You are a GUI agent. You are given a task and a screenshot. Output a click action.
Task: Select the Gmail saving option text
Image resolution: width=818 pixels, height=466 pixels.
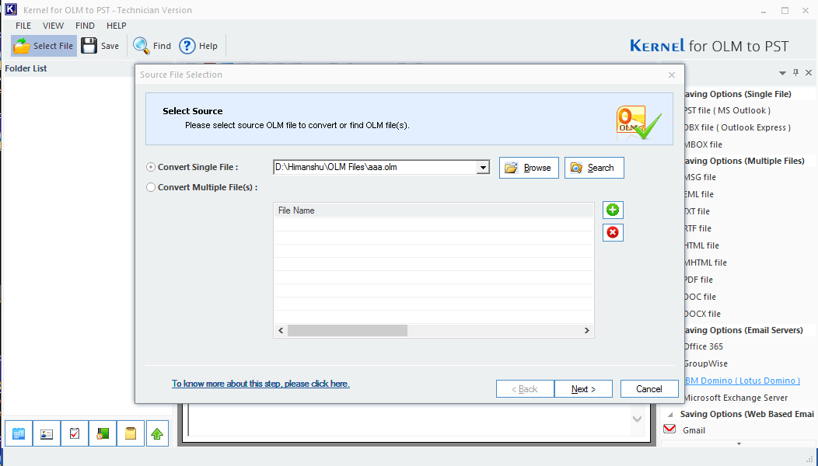(x=694, y=430)
